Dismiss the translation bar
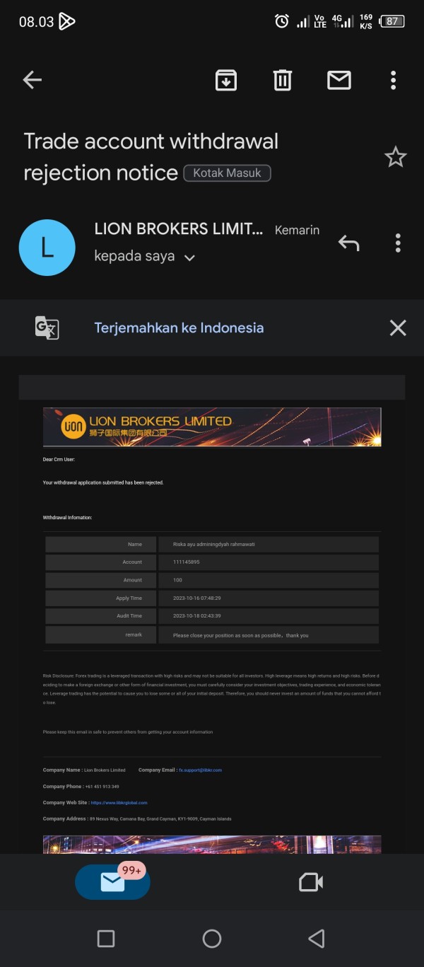Screen dimensions: 424x967 pos(398,328)
